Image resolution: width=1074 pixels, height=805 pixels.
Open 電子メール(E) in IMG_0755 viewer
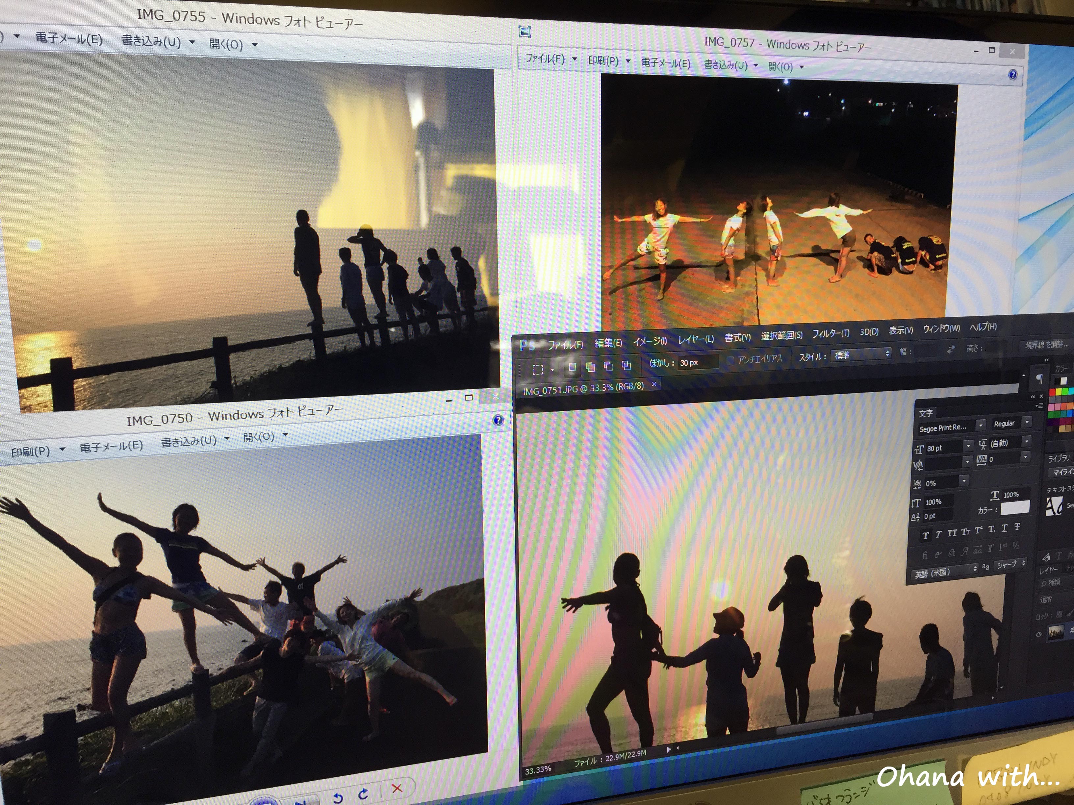tap(69, 38)
